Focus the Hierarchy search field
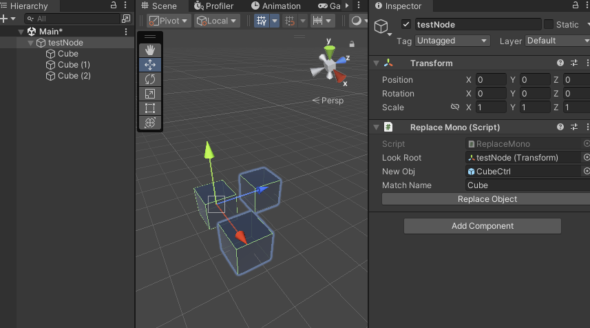 72,19
